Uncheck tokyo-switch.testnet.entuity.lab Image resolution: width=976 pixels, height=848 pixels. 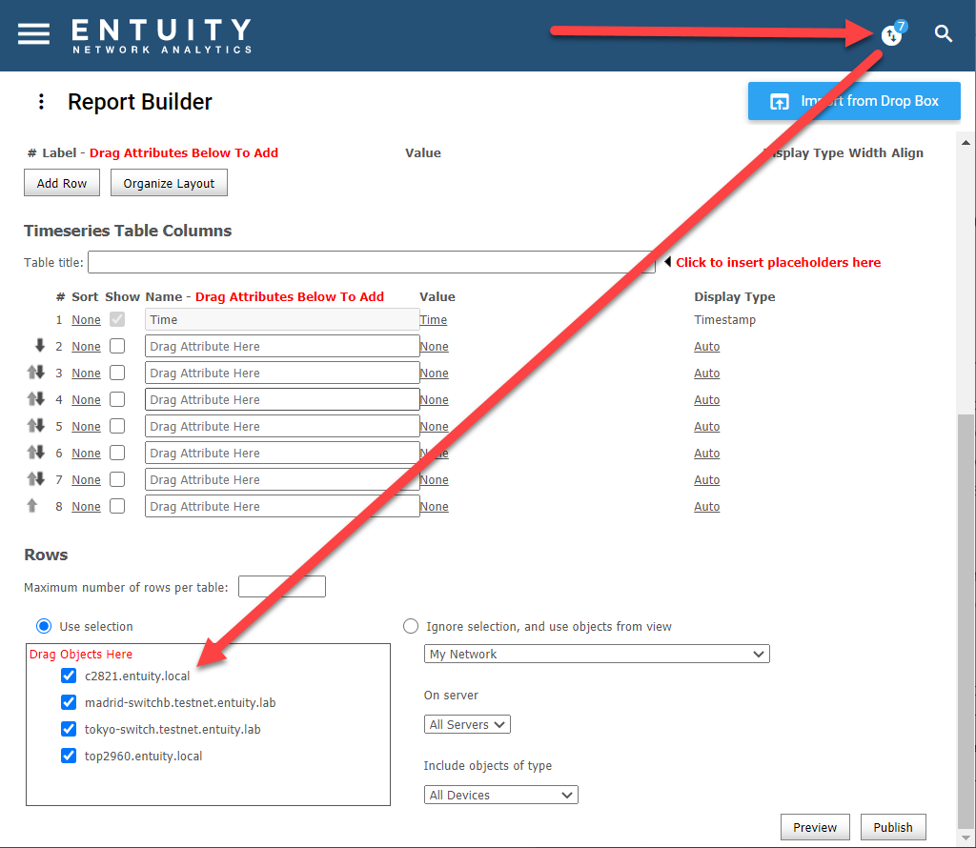point(69,729)
